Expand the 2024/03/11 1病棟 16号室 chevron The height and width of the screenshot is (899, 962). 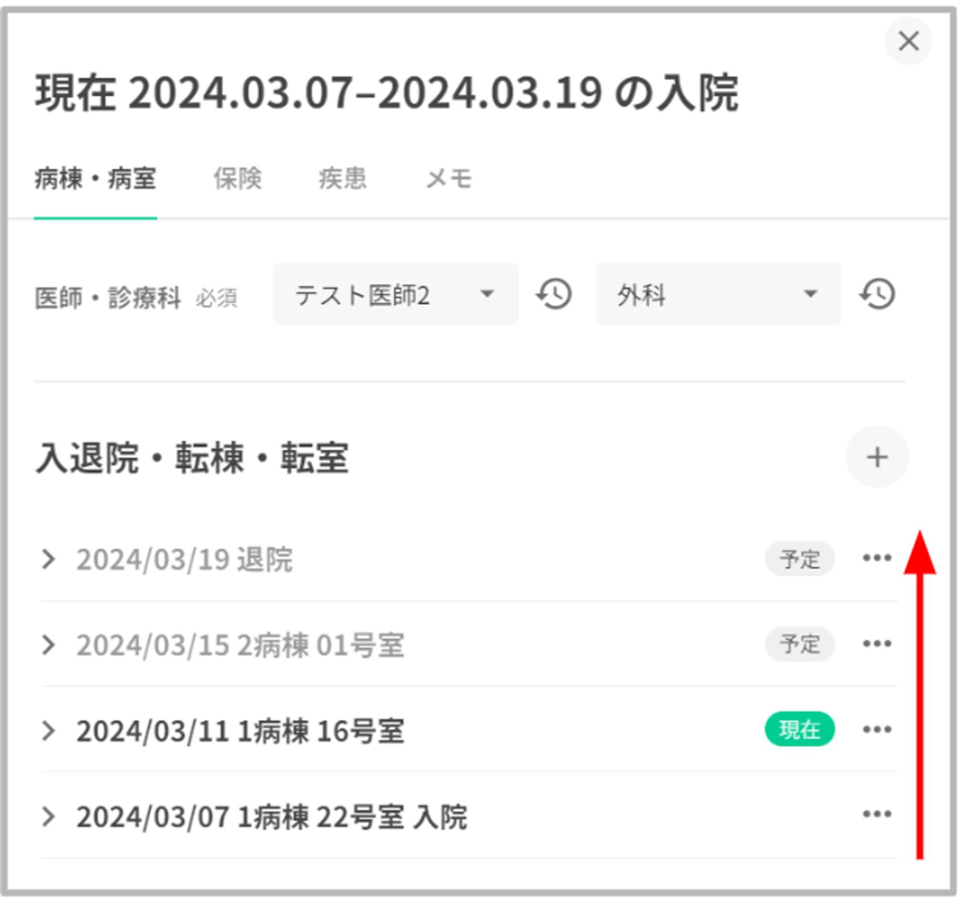tap(48, 731)
